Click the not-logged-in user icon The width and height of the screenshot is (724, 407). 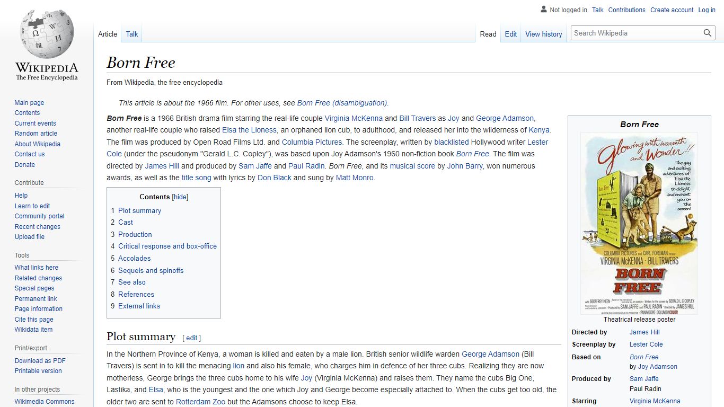(543, 10)
